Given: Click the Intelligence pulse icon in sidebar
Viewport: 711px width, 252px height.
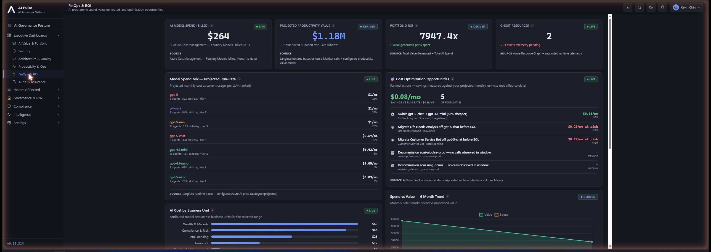Looking at the screenshot, I should point(9,114).
